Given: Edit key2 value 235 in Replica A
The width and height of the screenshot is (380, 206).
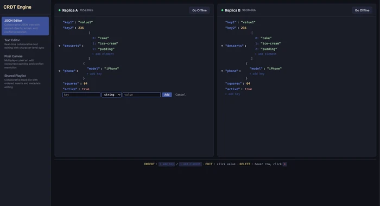Looking at the screenshot, I should pos(81,28).
